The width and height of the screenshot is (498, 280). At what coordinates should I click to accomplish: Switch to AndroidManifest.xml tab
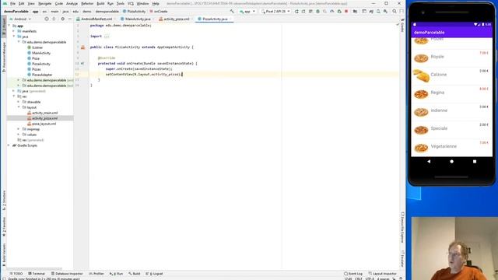[x=96, y=19]
